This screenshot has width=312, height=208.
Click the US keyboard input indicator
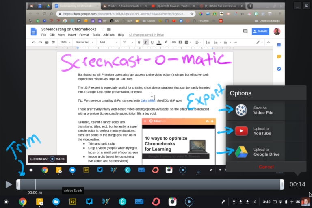298,202
